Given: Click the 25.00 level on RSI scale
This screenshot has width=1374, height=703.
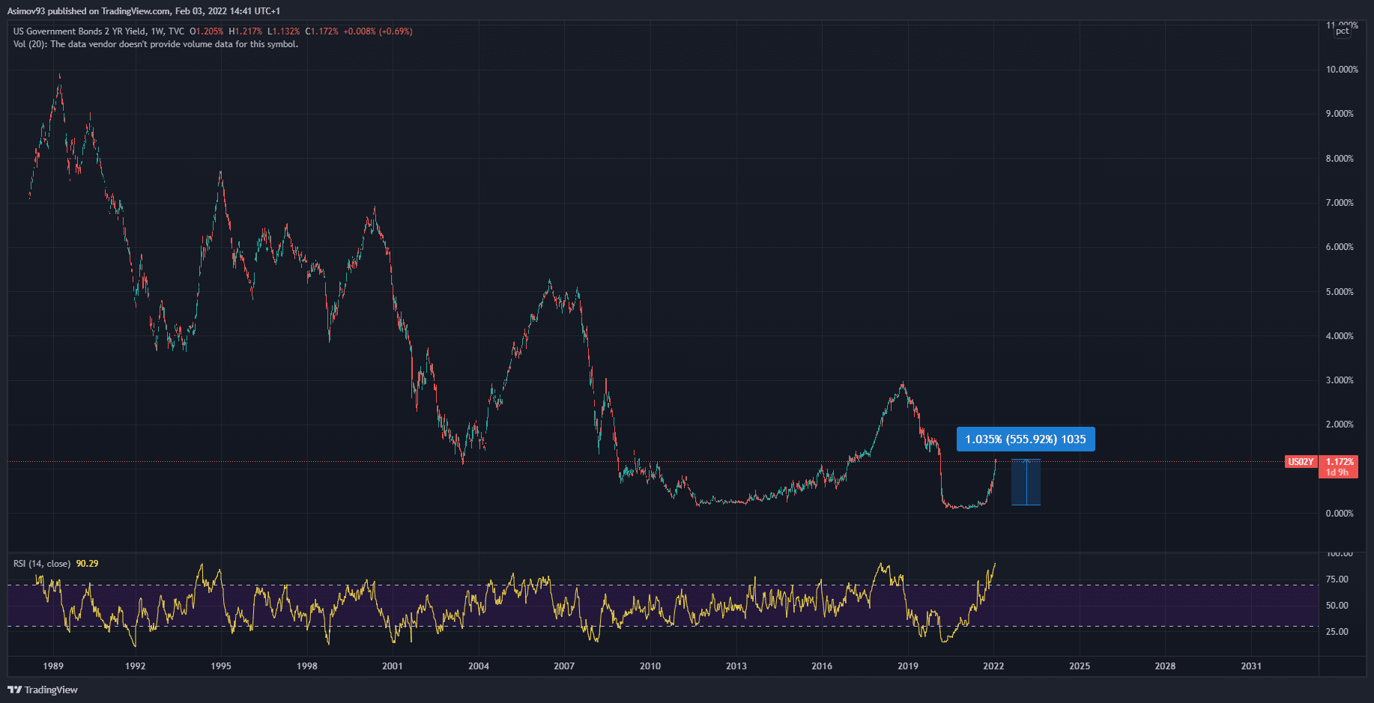Looking at the screenshot, I should pyautogui.click(x=1337, y=632).
